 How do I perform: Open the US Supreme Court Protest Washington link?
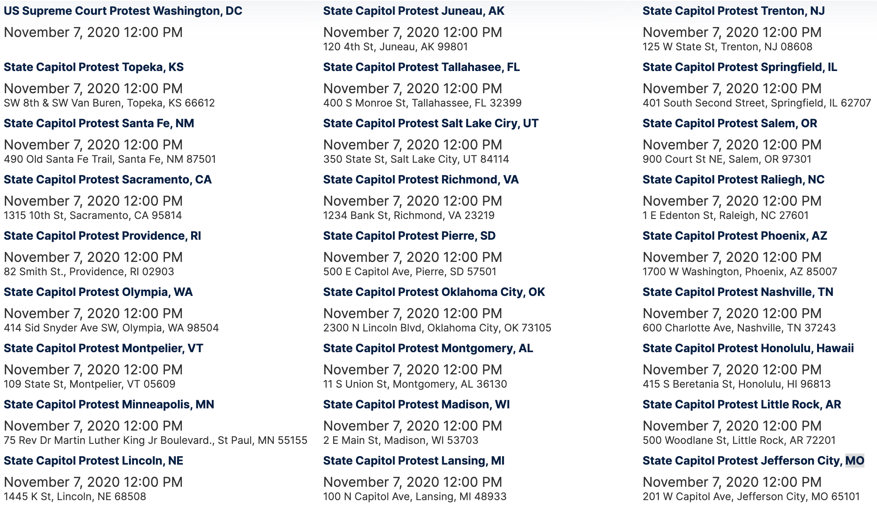point(123,11)
